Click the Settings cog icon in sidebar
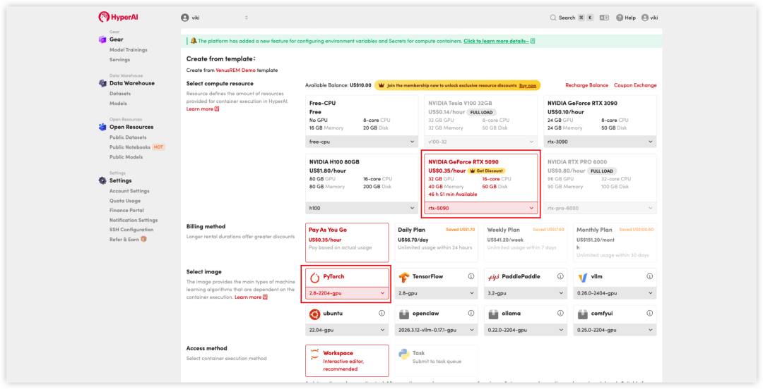This screenshot has height=389, width=763. pyautogui.click(x=102, y=180)
